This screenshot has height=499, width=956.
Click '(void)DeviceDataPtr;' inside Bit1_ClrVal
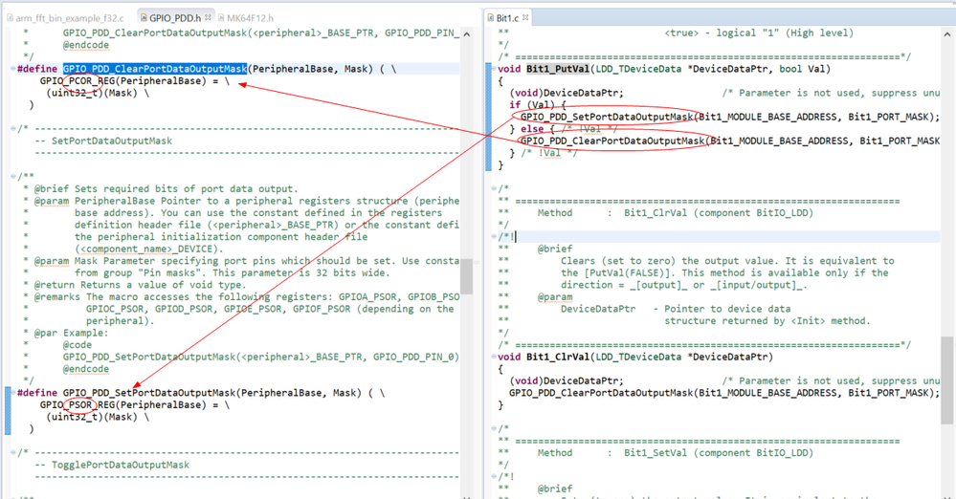[x=567, y=380]
